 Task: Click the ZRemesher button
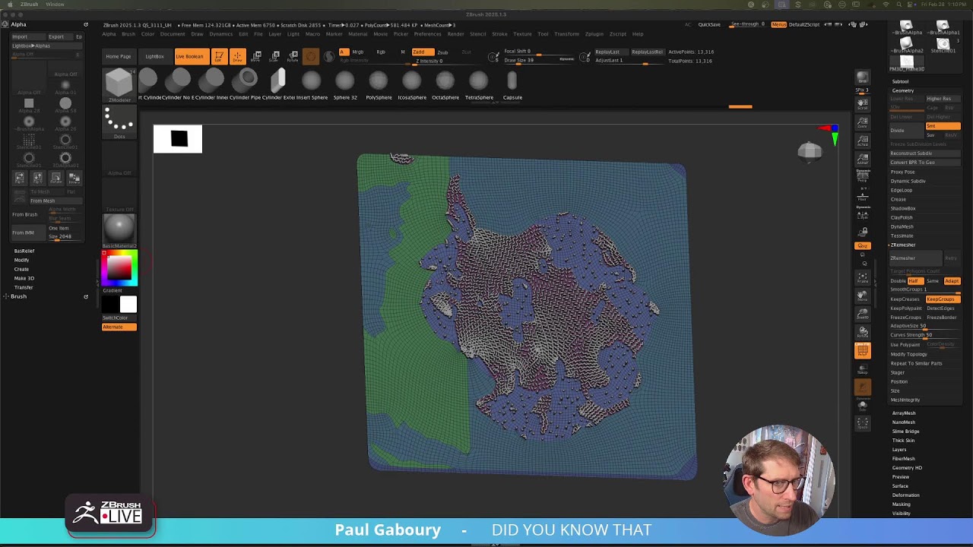coord(916,258)
